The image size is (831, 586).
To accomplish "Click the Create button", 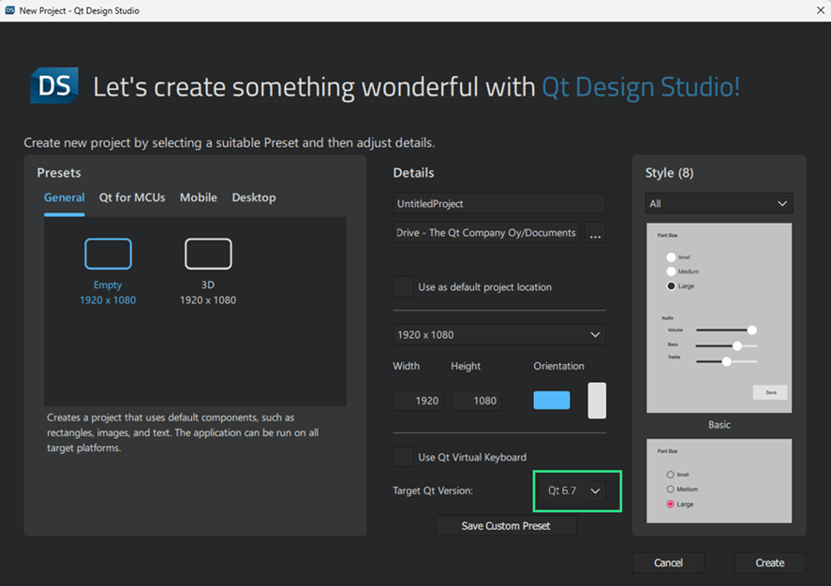I will click(x=769, y=563).
